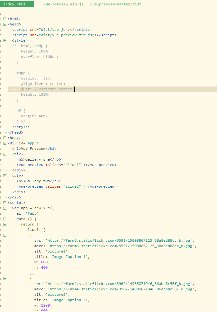This screenshot has width=217, height=312.
Task: Fold the <script> block near the bottom
Action: point(5,203)
